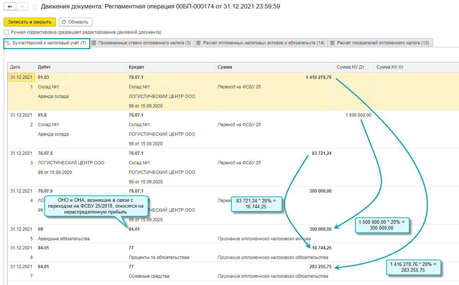Viewport: 459px width, 285px height.
Task: Click the back navigation arrow
Action: [10, 7]
